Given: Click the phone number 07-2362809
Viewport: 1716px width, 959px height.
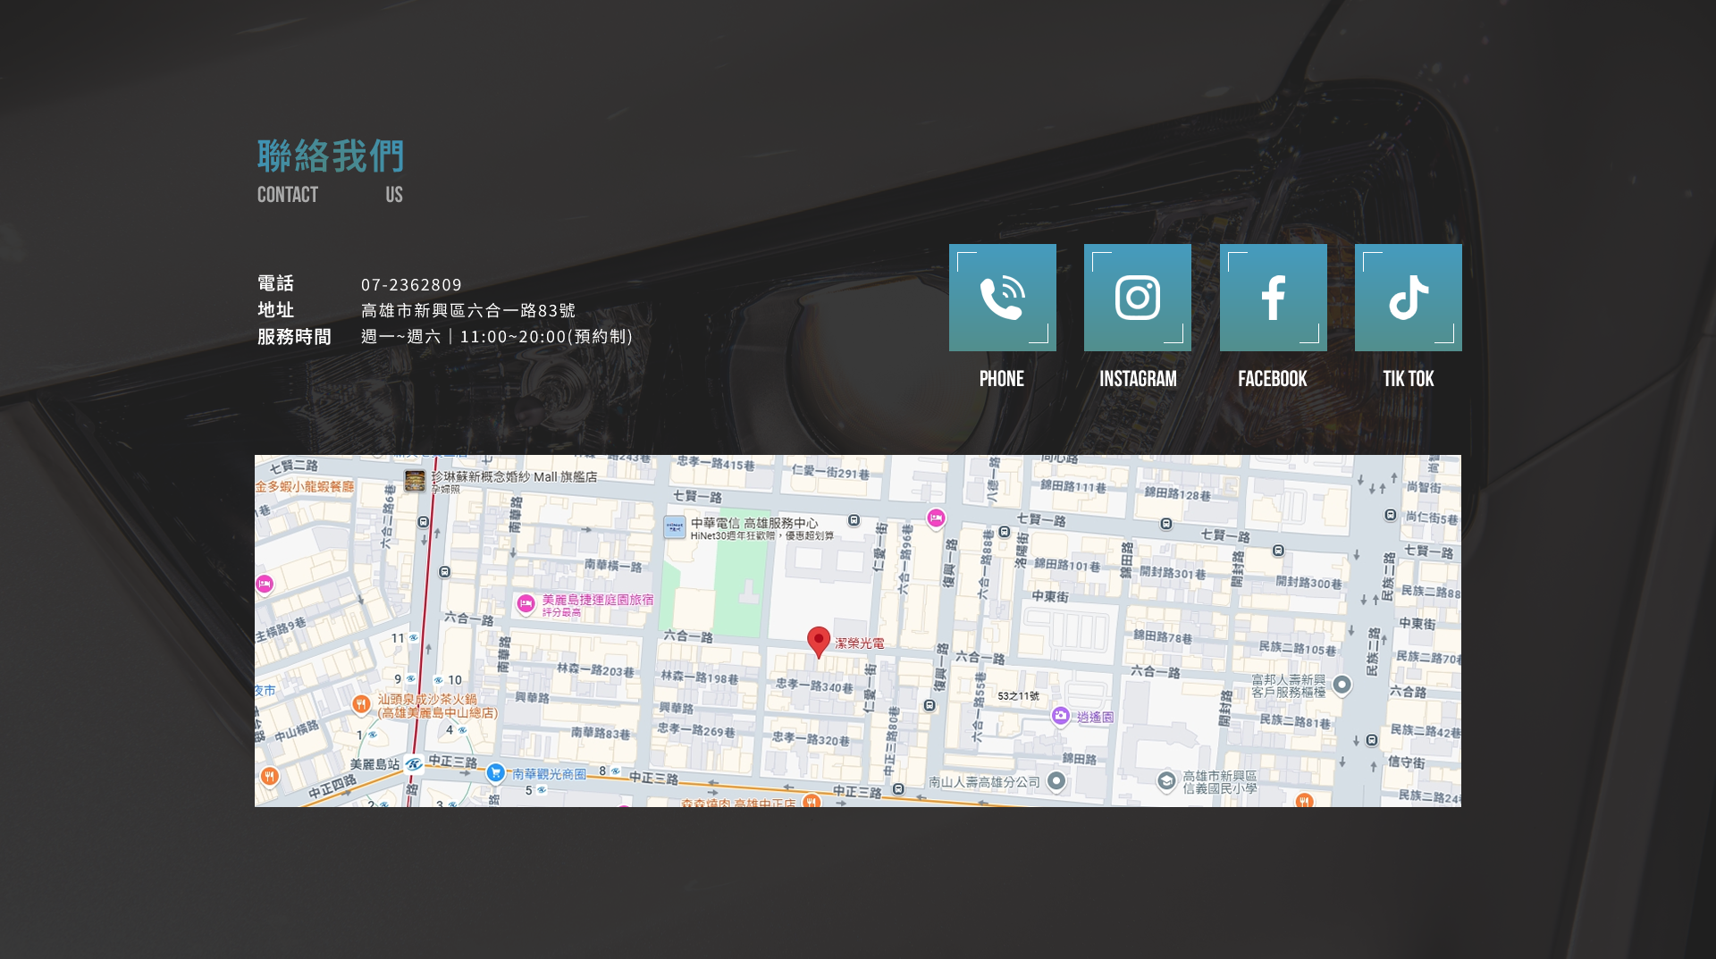Looking at the screenshot, I should pos(411,284).
